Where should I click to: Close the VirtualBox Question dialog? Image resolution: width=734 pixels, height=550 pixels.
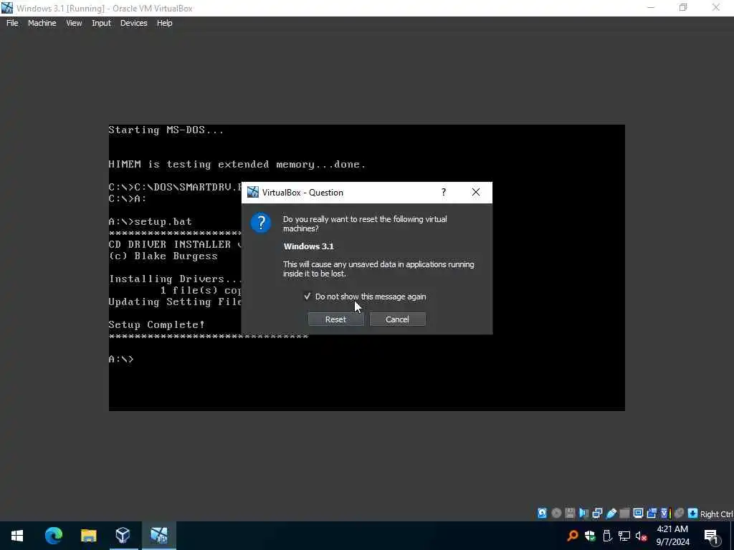(476, 192)
